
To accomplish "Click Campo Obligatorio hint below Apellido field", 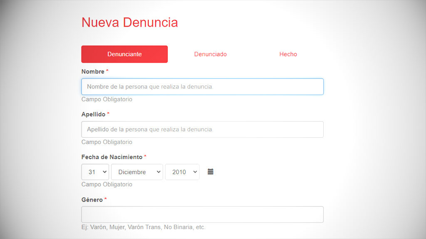I will click(x=106, y=142).
